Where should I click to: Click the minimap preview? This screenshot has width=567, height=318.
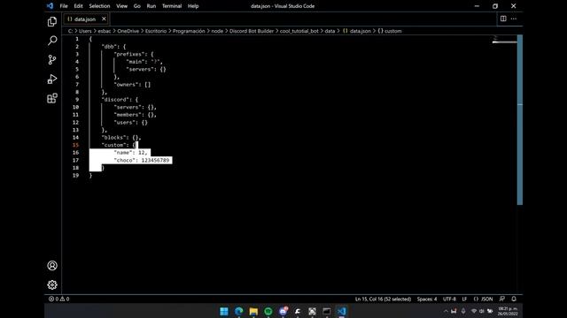point(504,40)
